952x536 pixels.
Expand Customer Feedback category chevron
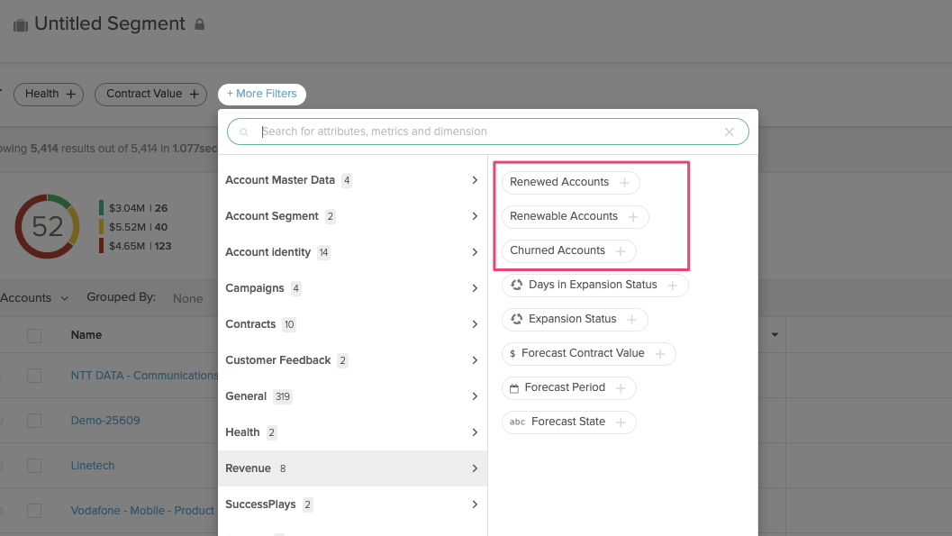475,360
